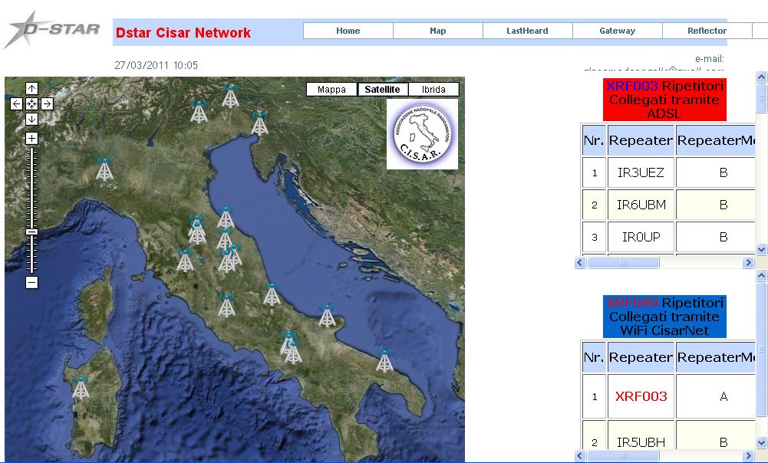The height and width of the screenshot is (463, 768).
Task: Pan the map right with the arrow
Action: click(x=47, y=103)
